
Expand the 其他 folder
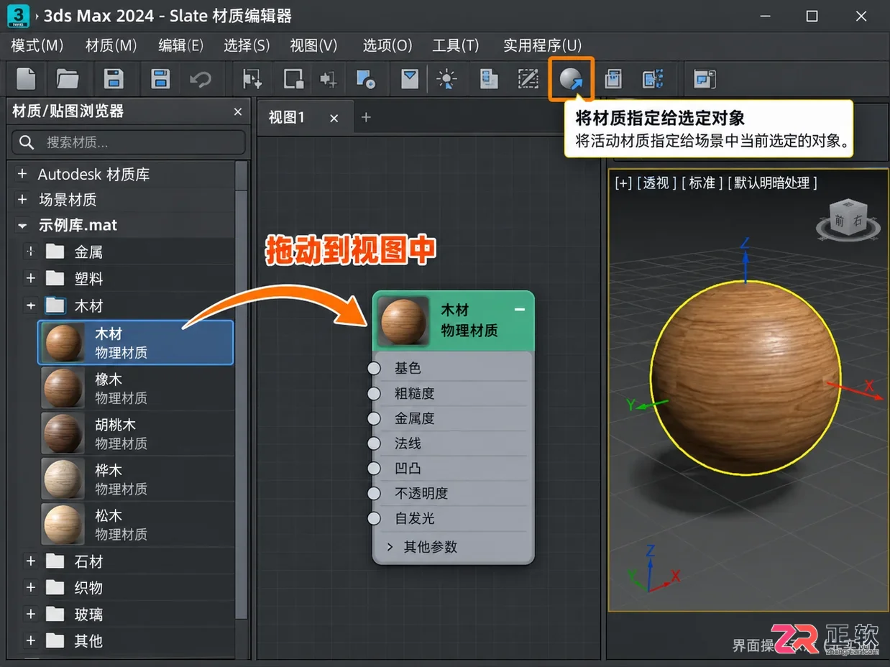tap(30, 640)
